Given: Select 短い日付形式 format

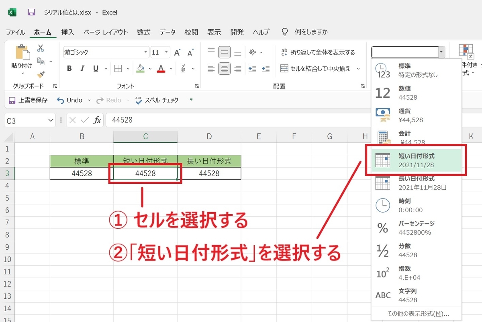Looking at the screenshot, I should click(x=417, y=160).
